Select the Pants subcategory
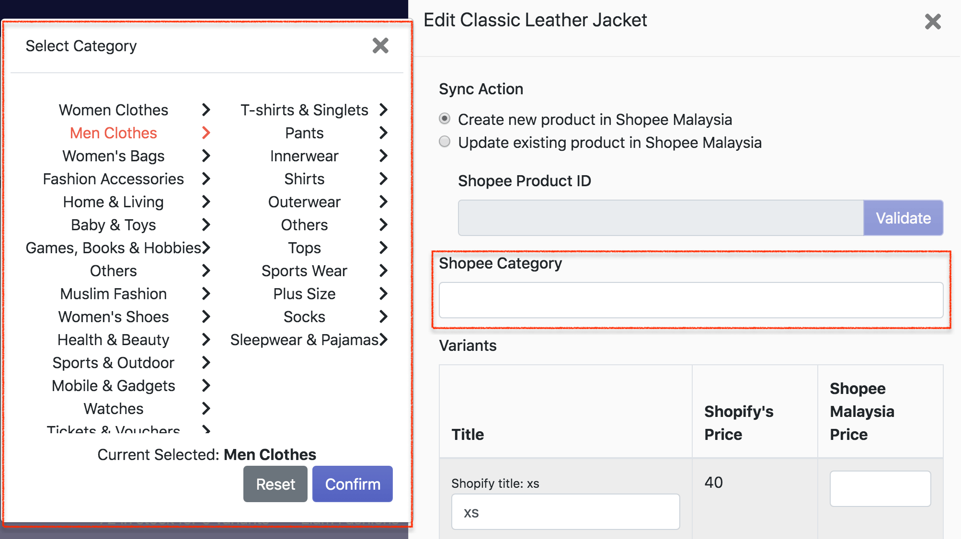961x539 pixels. 304,133
